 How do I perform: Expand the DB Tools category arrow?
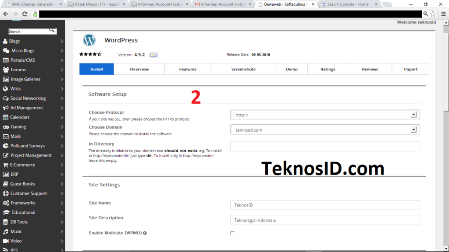(62, 222)
